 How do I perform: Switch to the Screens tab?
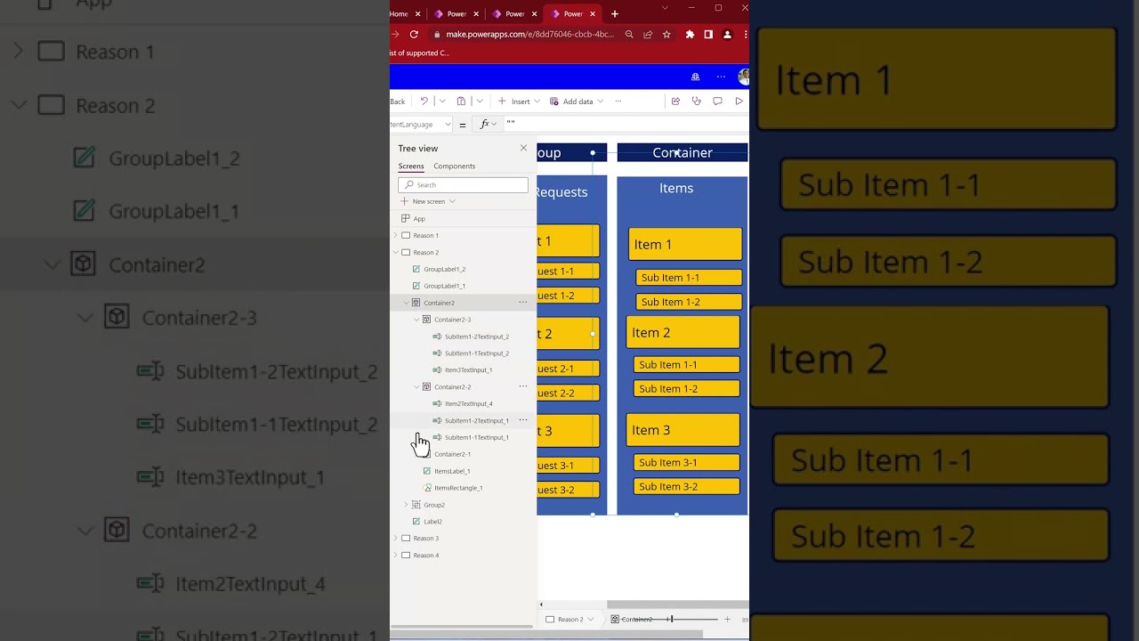411,166
